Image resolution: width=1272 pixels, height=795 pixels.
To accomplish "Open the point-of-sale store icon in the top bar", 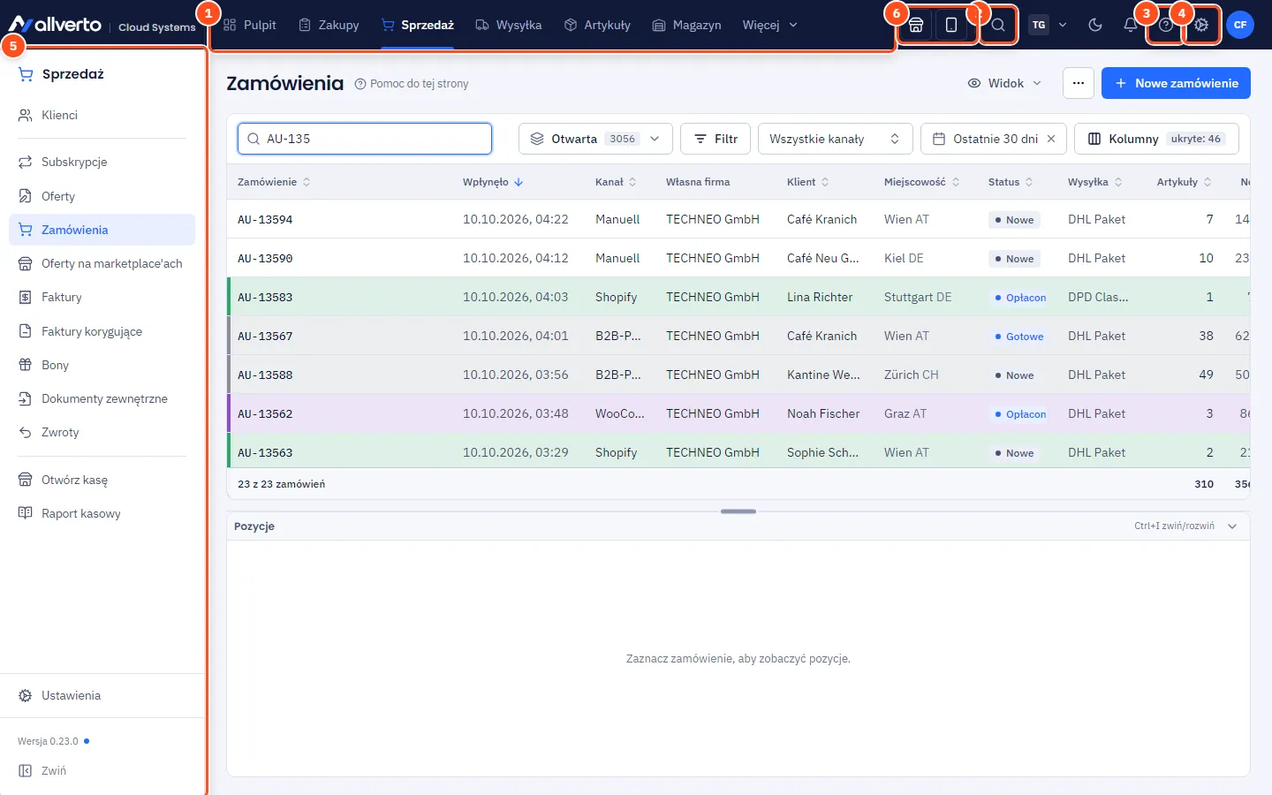I will [916, 25].
